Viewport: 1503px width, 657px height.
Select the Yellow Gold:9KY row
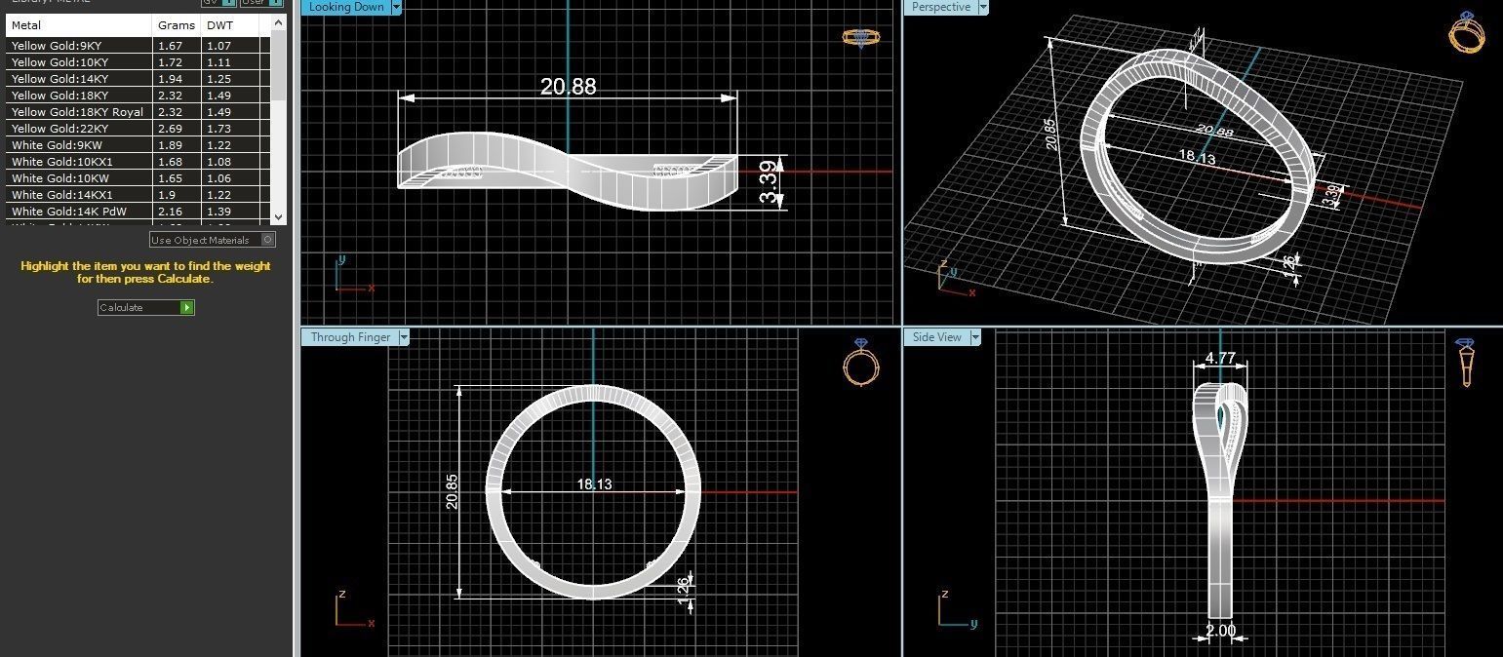click(x=138, y=46)
